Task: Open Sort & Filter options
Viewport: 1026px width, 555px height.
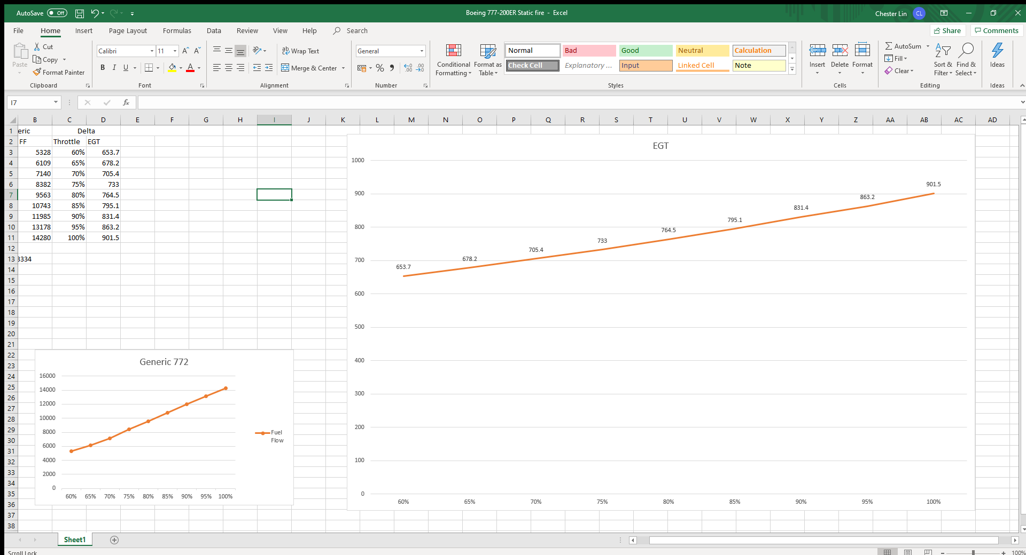Action: coord(943,60)
